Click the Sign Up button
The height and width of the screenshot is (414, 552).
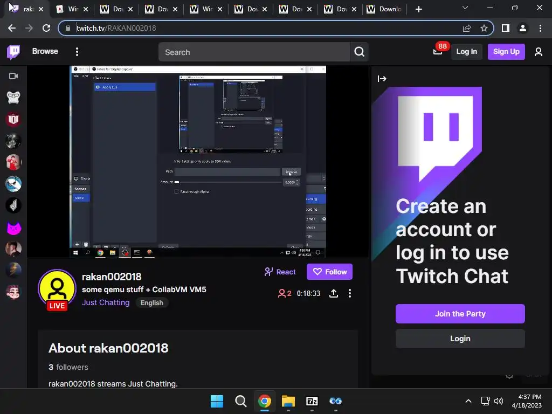coord(506,52)
